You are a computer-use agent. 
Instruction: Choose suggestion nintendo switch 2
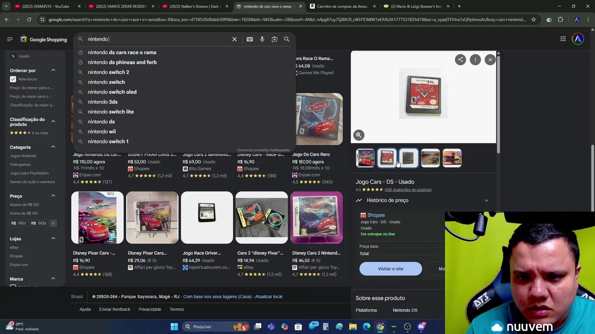tap(108, 72)
